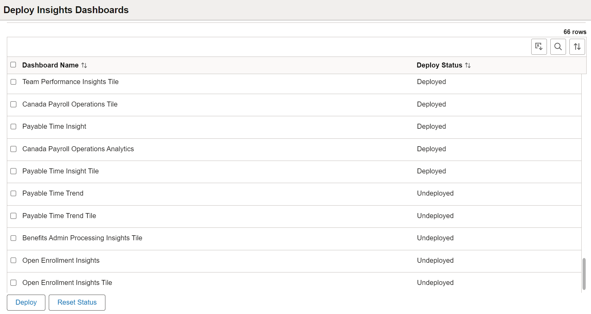This screenshot has width=591, height=314.
Task: Click 'Team Performance Insights Tile' name text
Action: [x=70, y=82]
